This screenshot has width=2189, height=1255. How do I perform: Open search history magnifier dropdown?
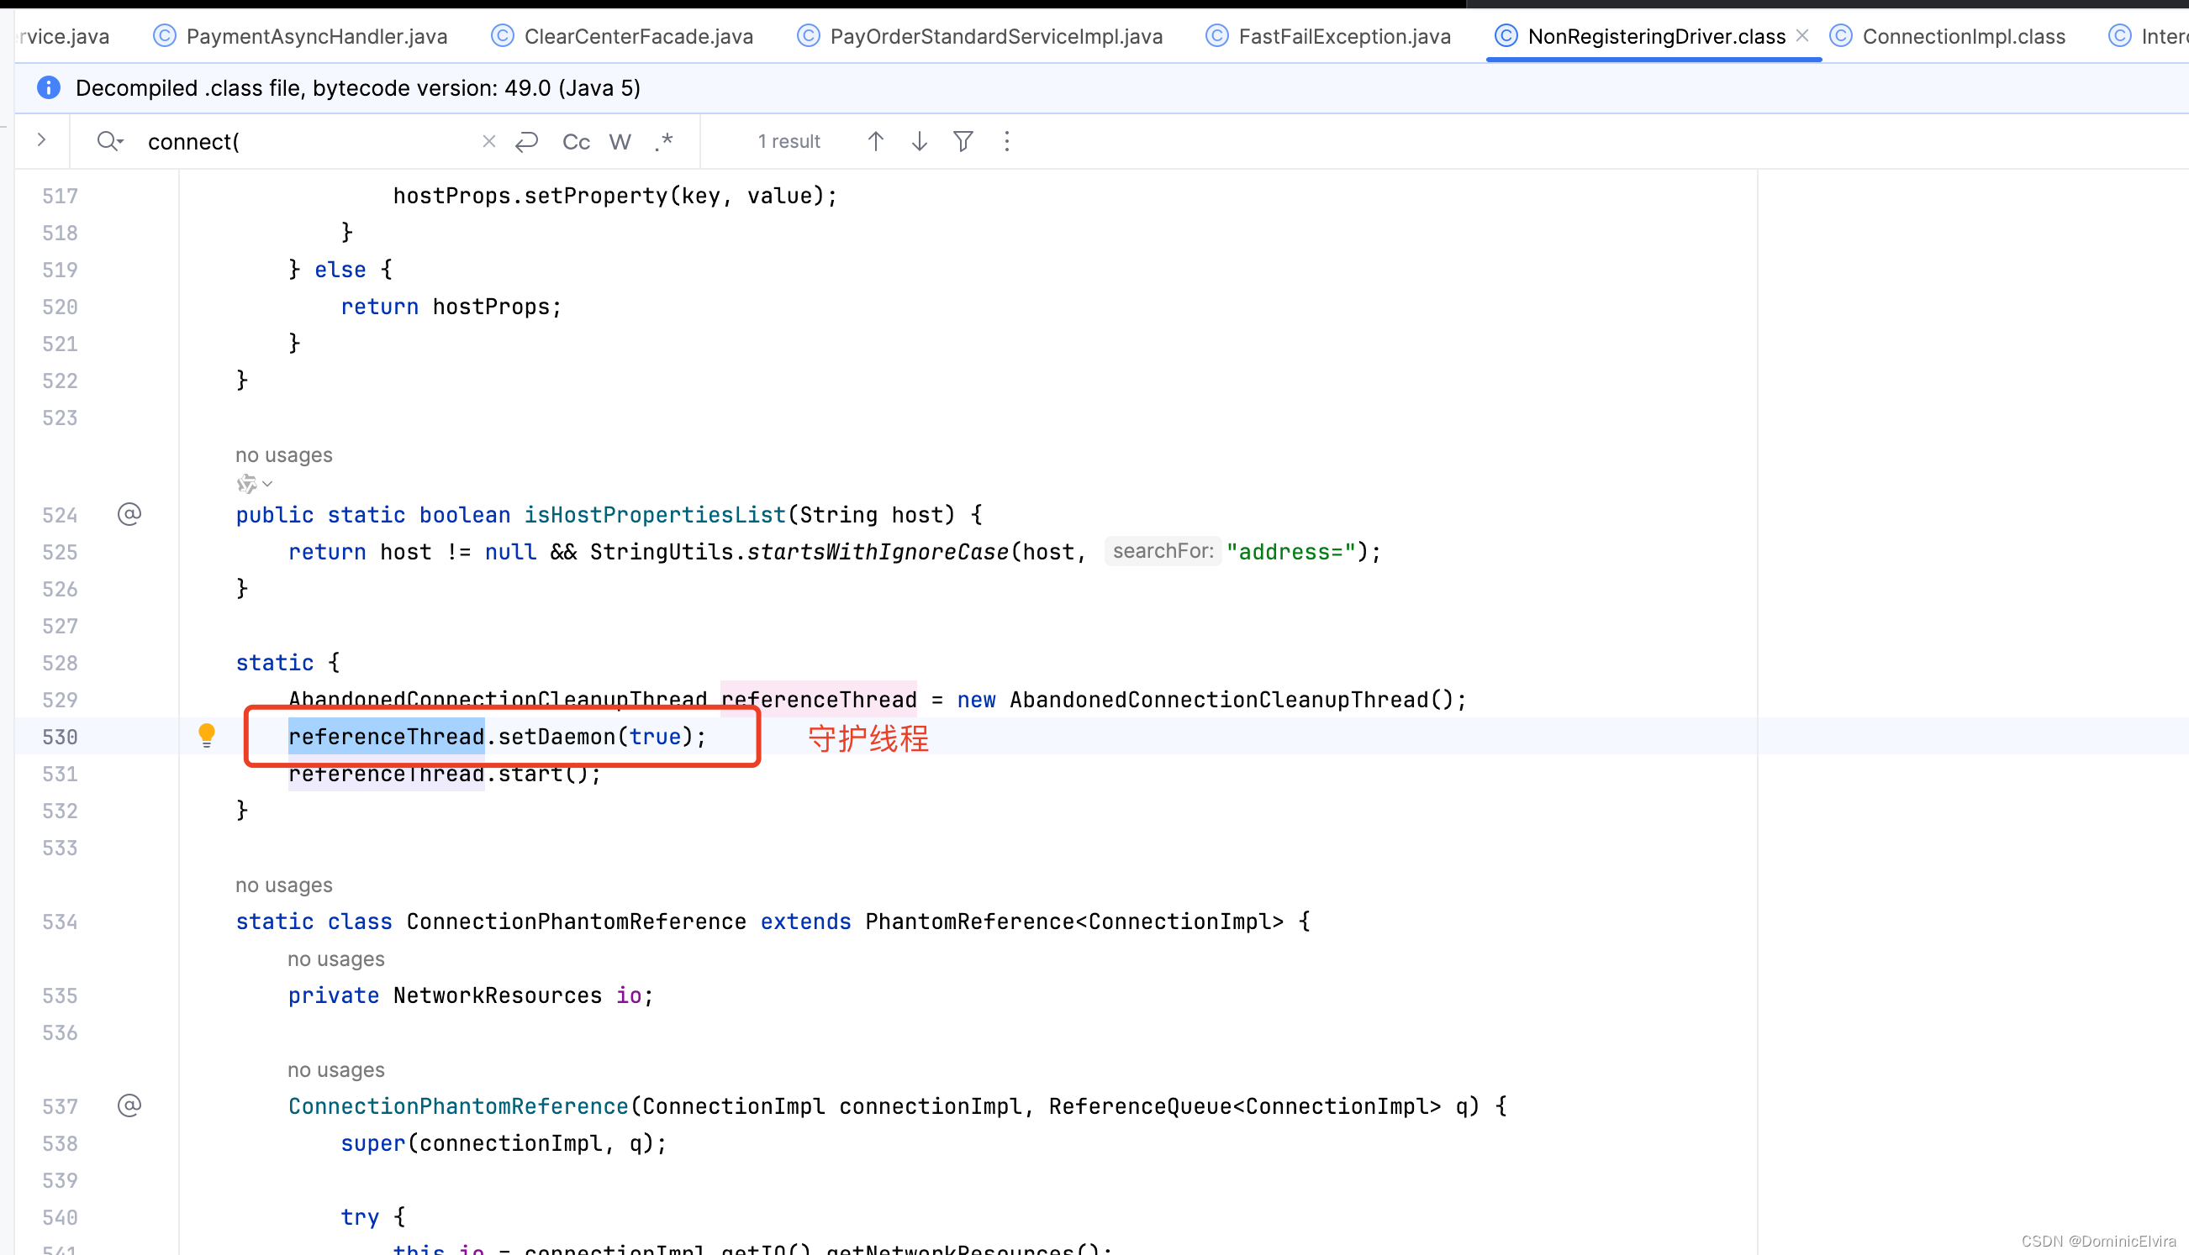pos(109,141)
